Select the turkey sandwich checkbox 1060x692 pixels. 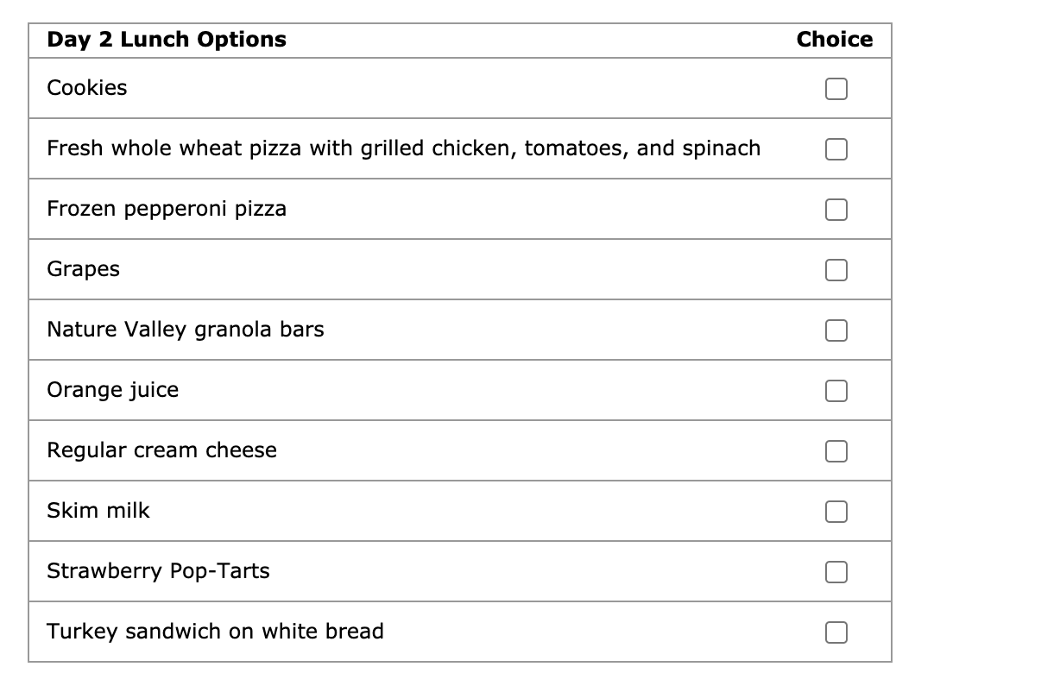835,632
